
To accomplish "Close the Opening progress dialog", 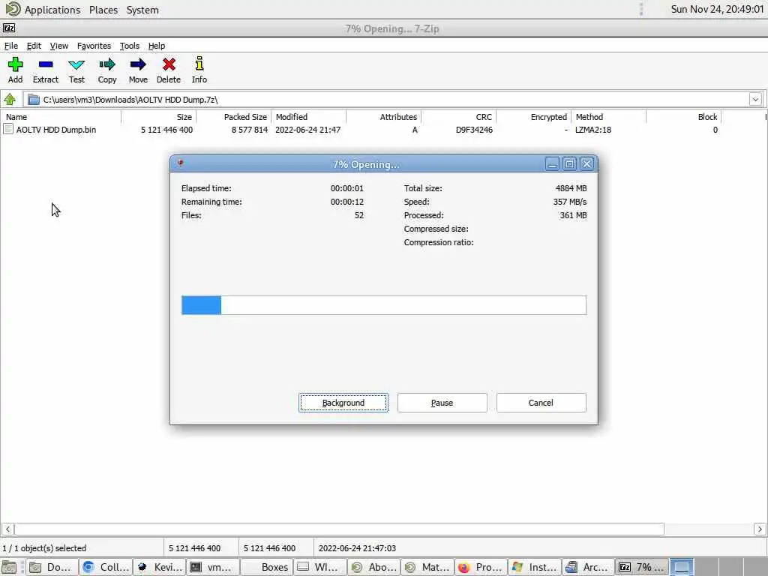I will click(586, 164).
